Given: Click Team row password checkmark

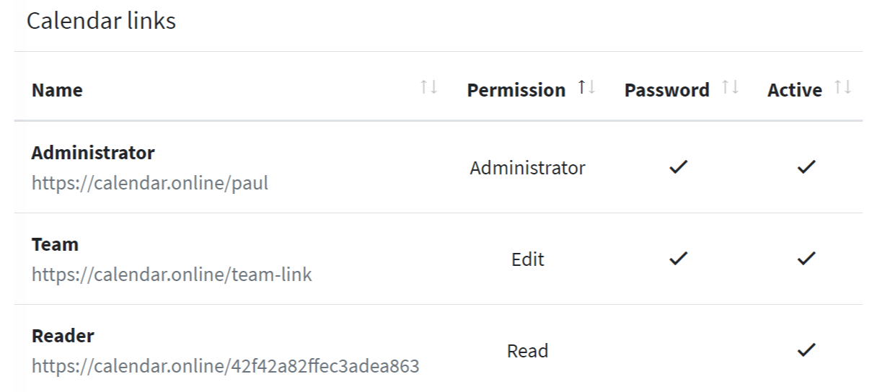Looking at the screenshot, I should click(677, 259).
